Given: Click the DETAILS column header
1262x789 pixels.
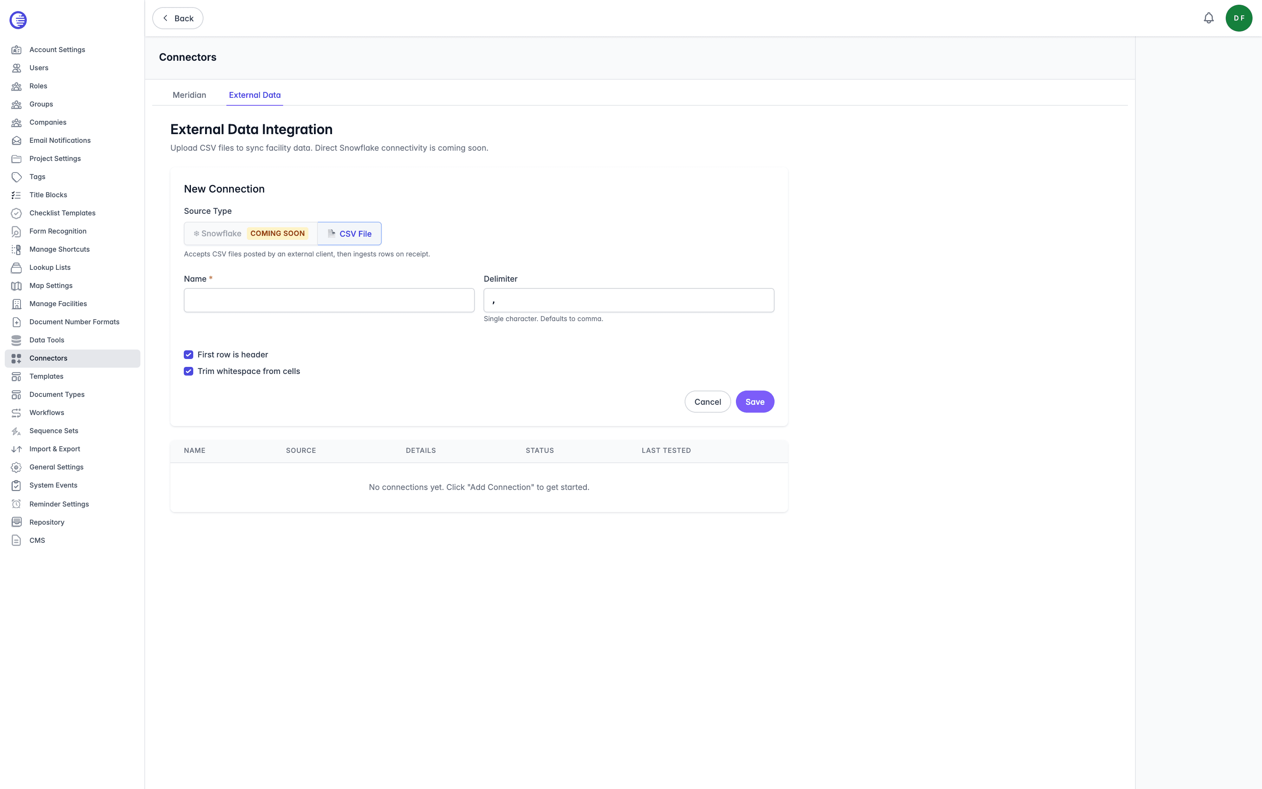Looking at the screenshot, I should click(421, 451).
